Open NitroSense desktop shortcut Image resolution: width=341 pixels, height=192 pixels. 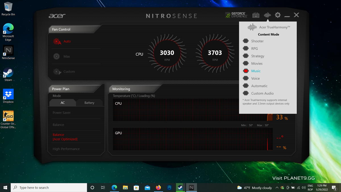coord(8,53)
